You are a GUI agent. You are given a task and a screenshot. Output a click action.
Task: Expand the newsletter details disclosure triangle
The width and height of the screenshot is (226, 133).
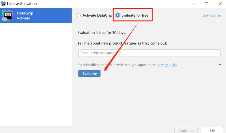point(220,65)
